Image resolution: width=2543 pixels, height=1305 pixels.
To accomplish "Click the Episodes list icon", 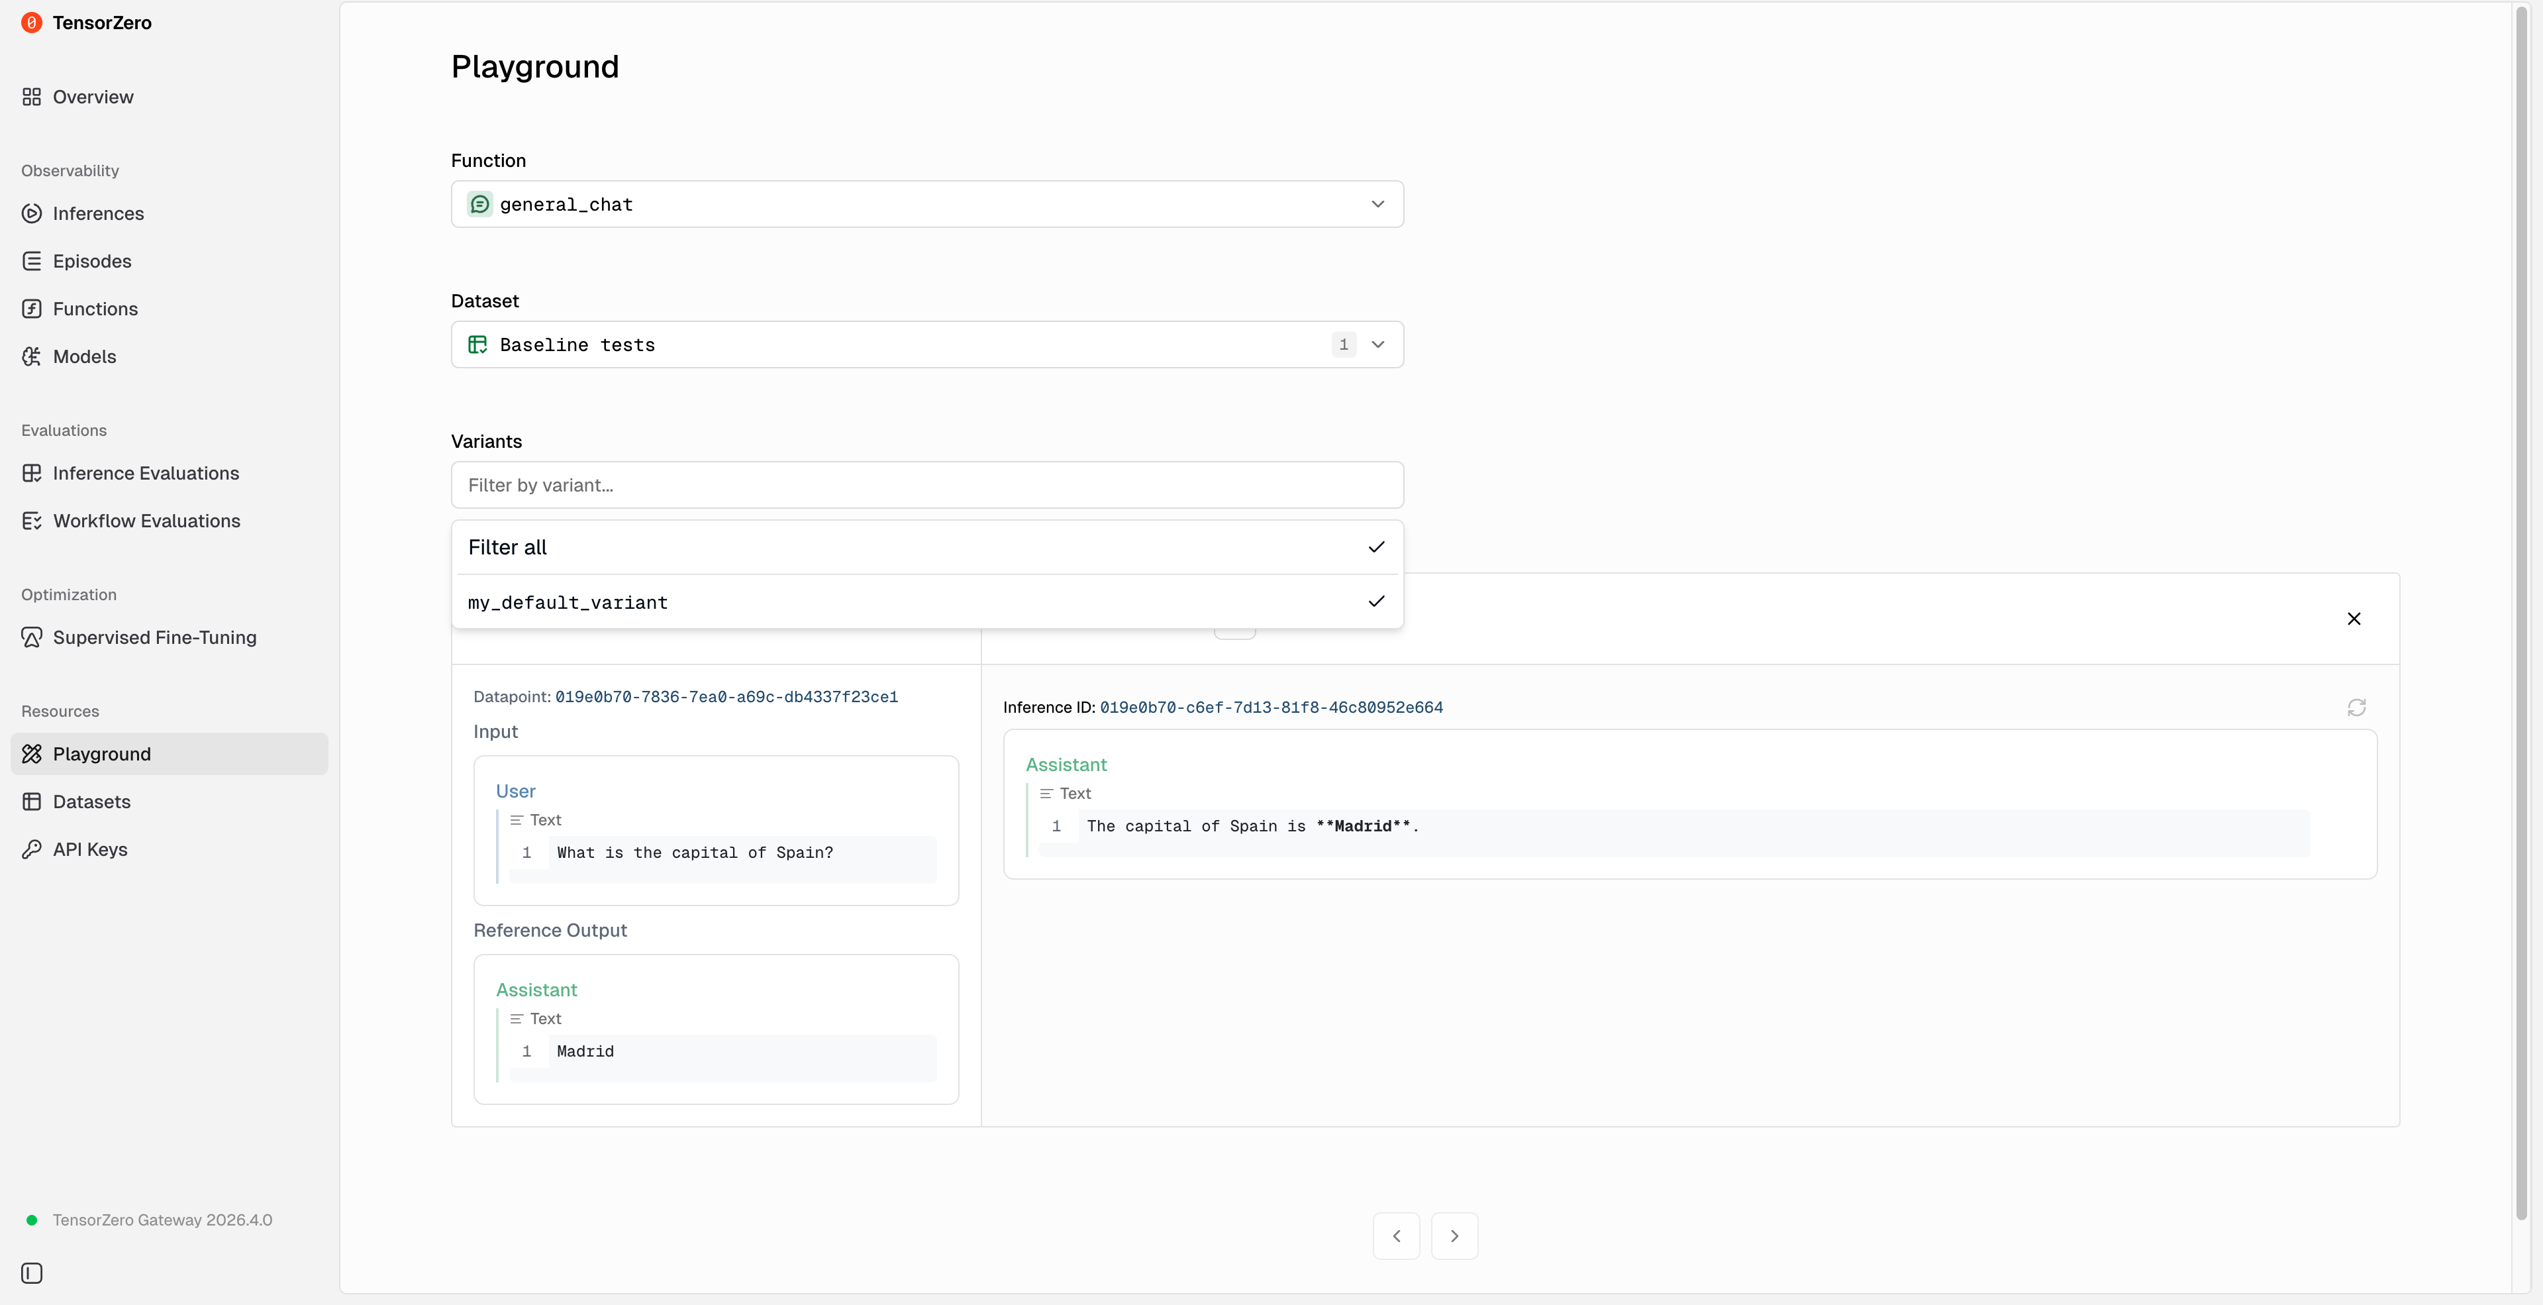I will pos(32,260).
